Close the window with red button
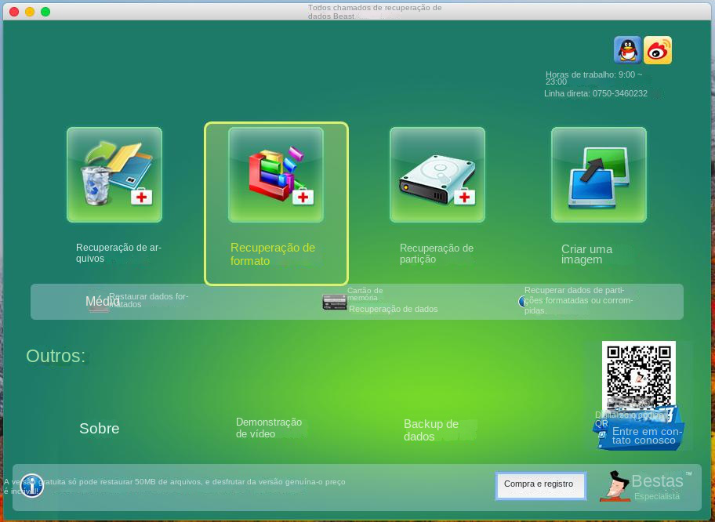 click(14, 12)
